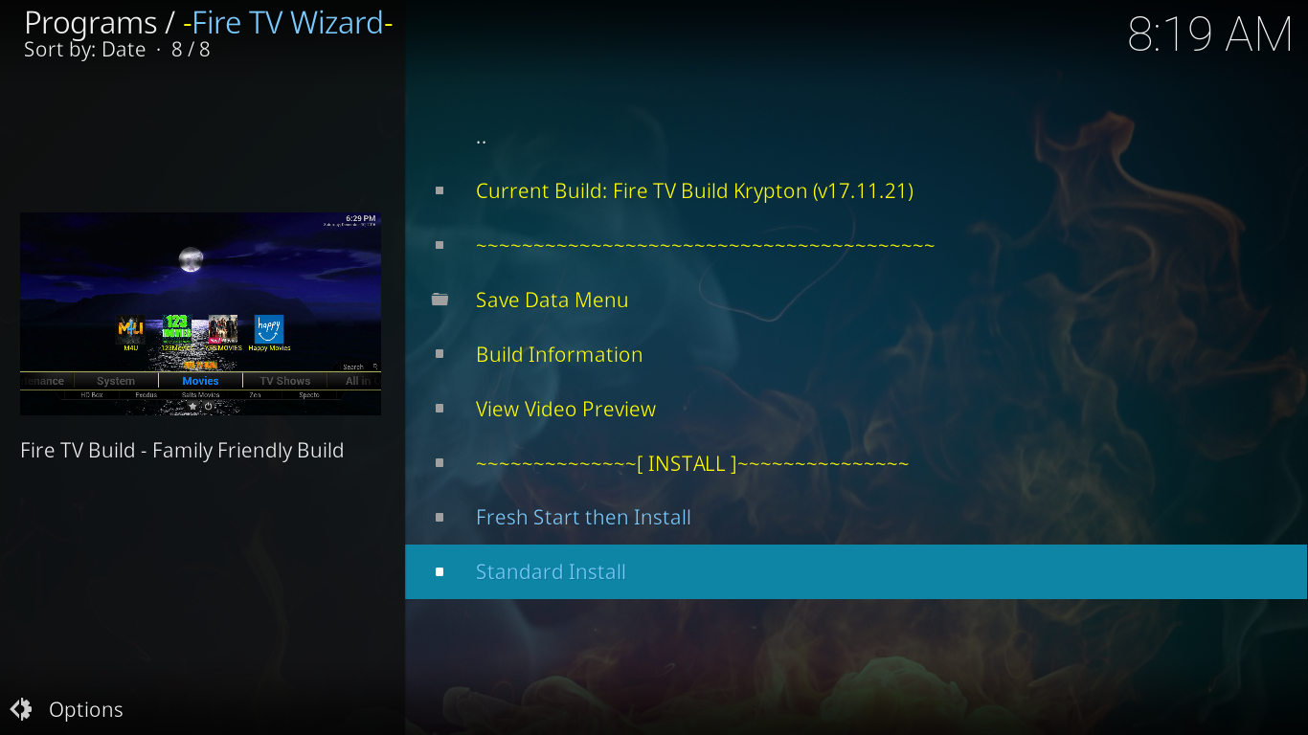Open Build Information
This screenshot has height=735, width=1308.
[856, 354]
